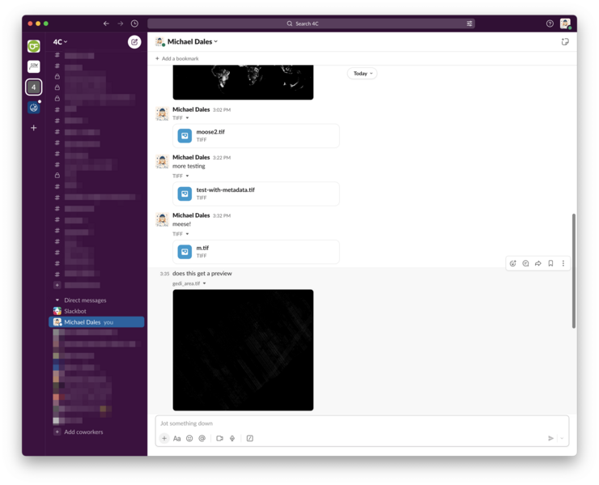The image size is (599, 485).
Task: Open send options dropdown next to send
Action: coord(562,438)
